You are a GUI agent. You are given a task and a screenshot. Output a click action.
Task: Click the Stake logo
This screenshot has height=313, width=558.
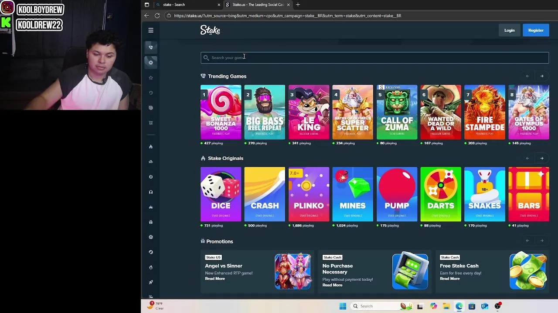click(210, 30)
